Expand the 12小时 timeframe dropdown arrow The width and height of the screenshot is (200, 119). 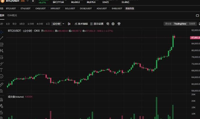pos(63,24)
